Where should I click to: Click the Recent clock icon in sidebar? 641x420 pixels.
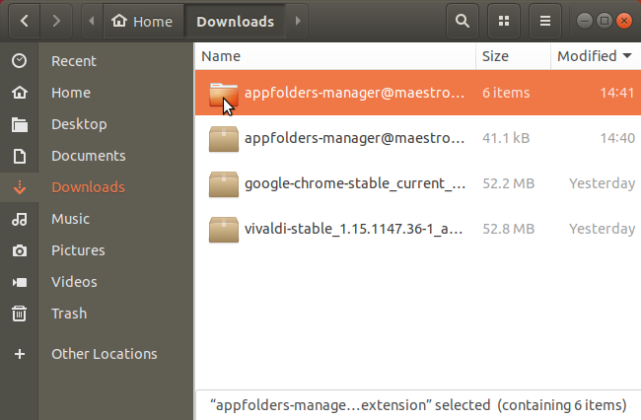[19, 61]
